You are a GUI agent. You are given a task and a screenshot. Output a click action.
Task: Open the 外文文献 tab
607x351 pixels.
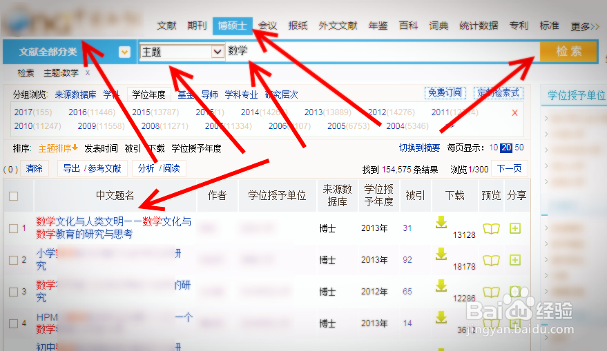coord(338,26)
